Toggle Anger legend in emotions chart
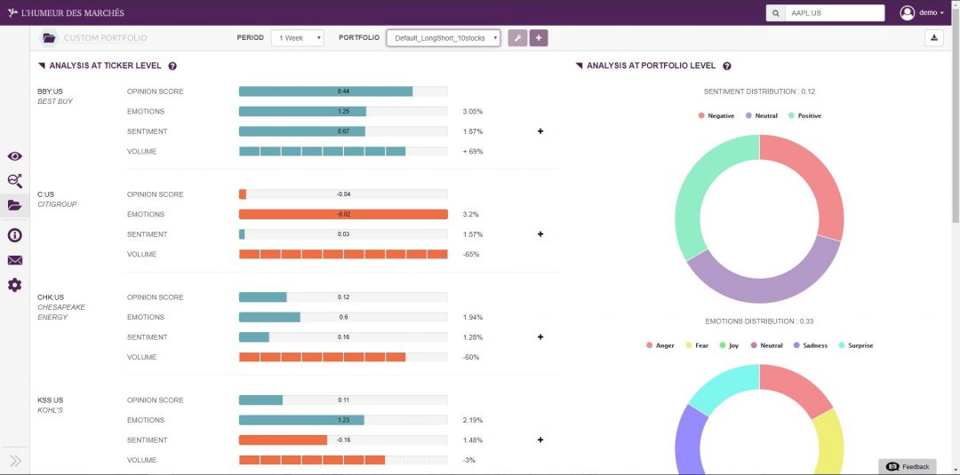This screenshot has height=475, width=960. 660,345
